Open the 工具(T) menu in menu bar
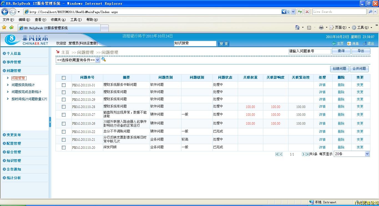Image resolution: width=379 pixels, height=206 pixels. [76, 20]
